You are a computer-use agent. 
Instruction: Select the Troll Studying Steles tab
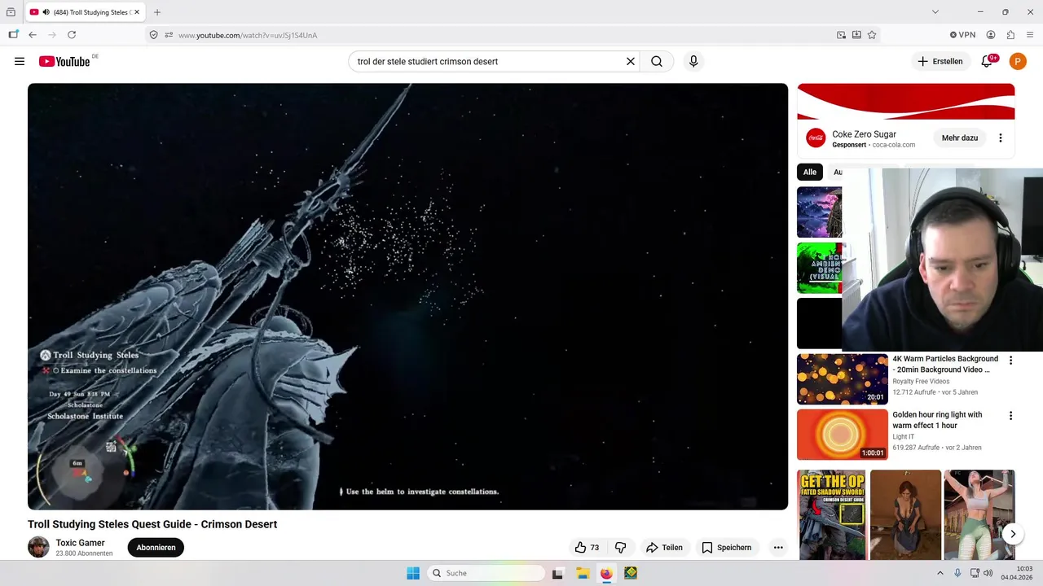click(83, 12)
